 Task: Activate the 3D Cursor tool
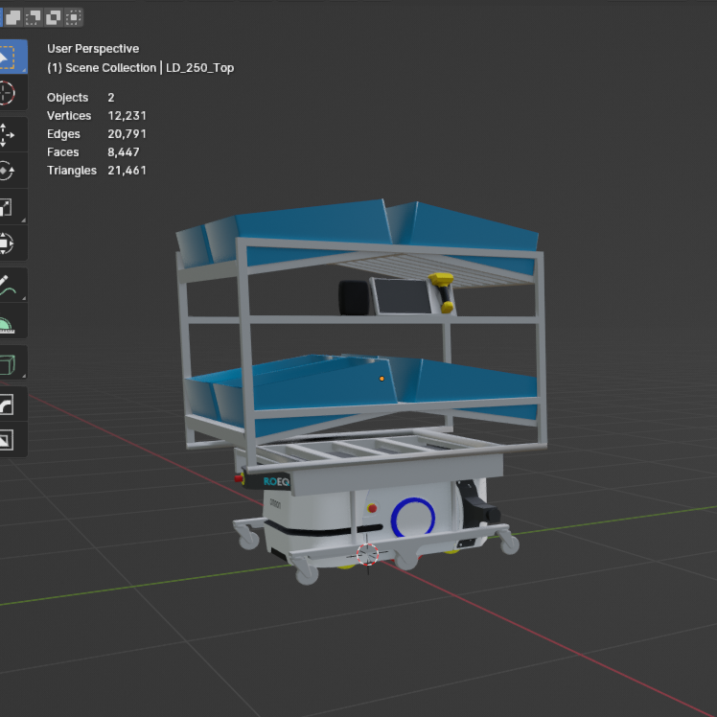[x=7, y=93]
